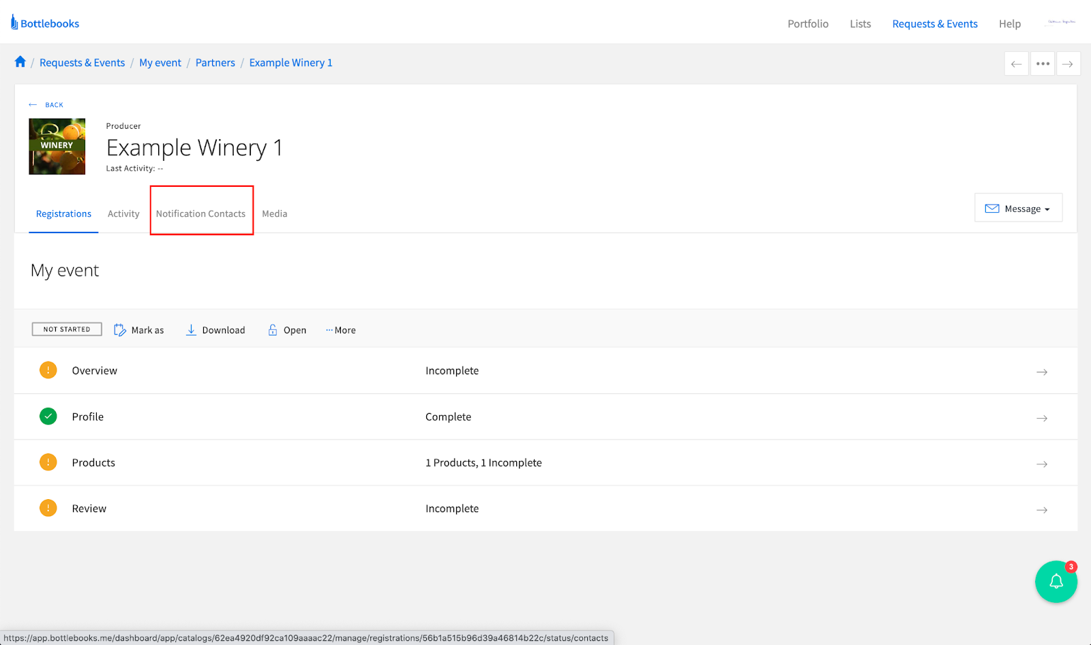Open the More actions menu
Viewport: 1091px width, 645px height.
pyautogui.click(x=341, y=330)
